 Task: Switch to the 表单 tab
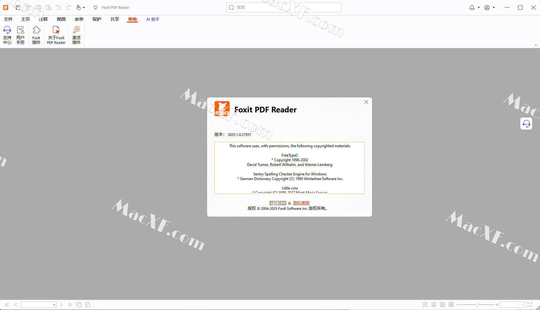click(x=79, y=19)
